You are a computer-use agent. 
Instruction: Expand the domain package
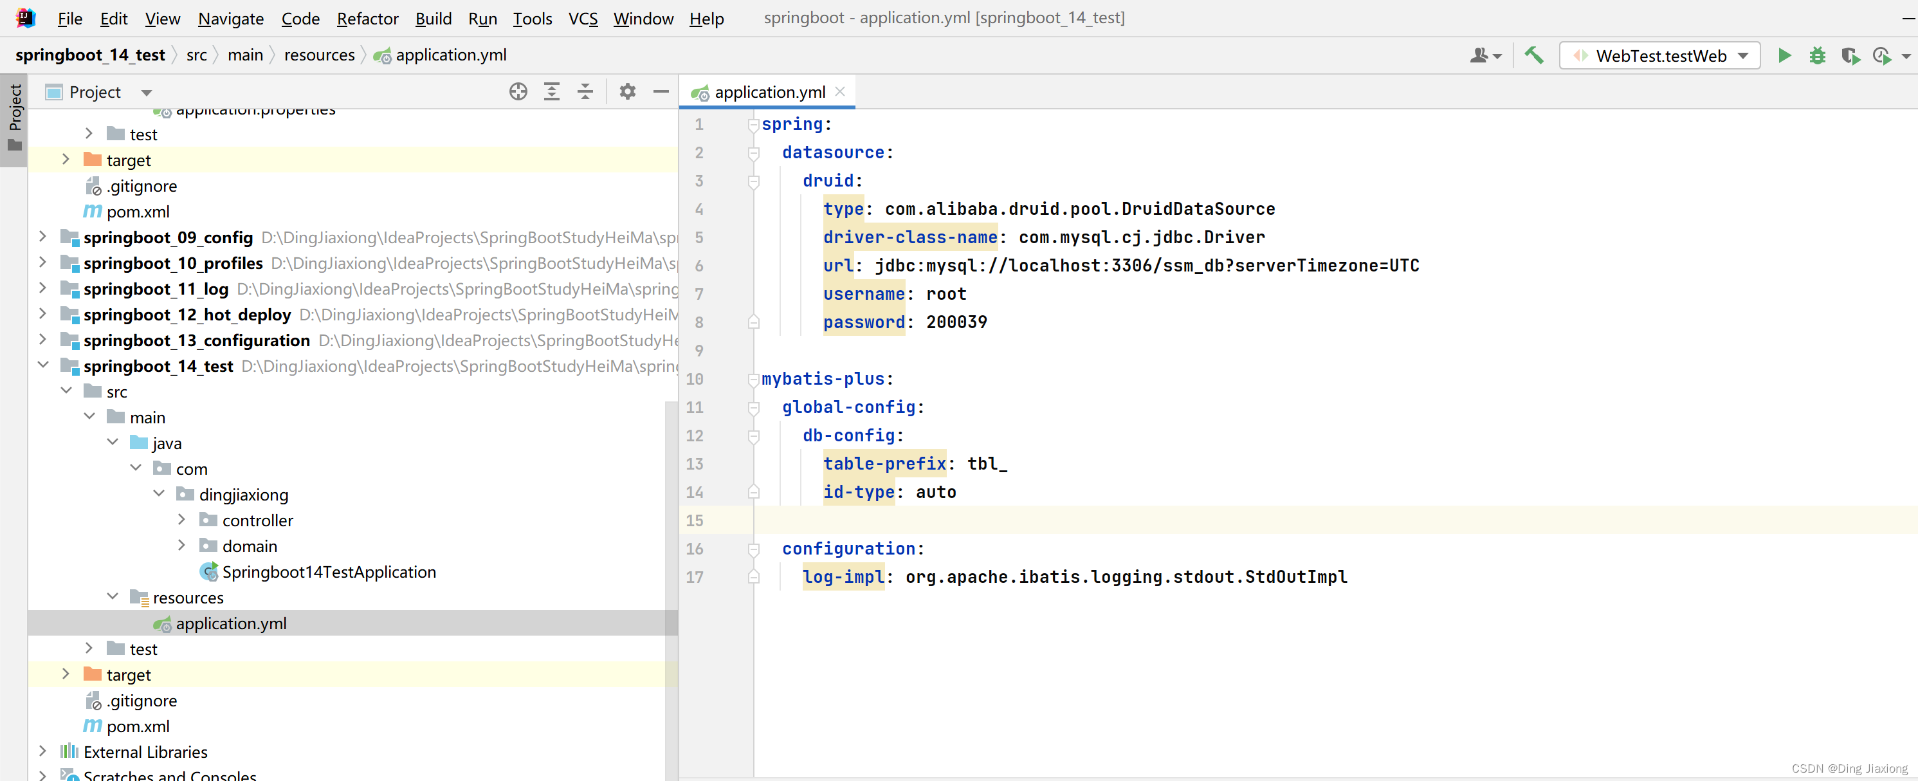coord(181,545)
